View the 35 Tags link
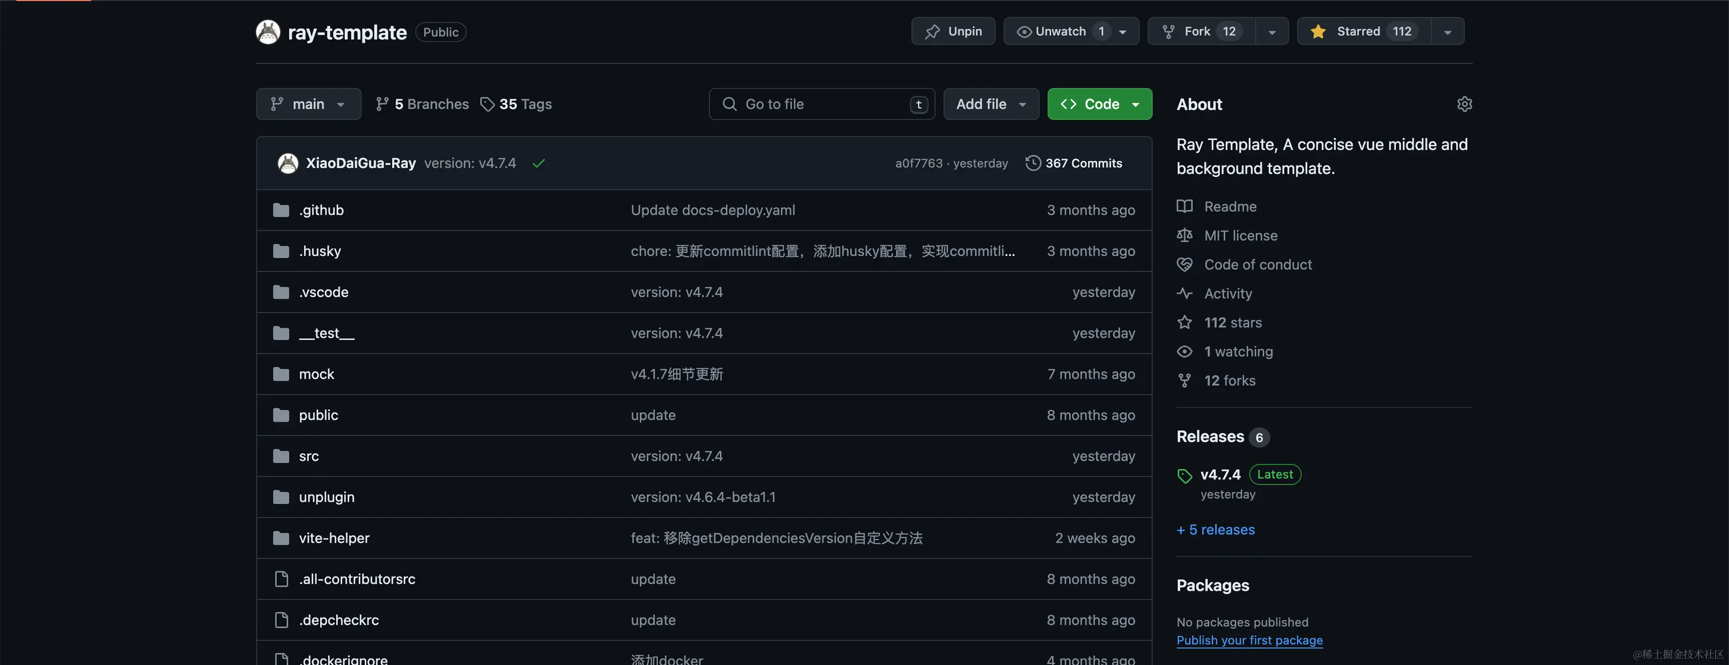 click(x=516, y=104)
